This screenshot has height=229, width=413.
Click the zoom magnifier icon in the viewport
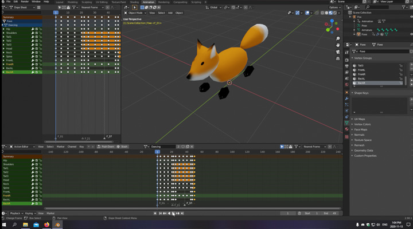[x=338, y=39]
